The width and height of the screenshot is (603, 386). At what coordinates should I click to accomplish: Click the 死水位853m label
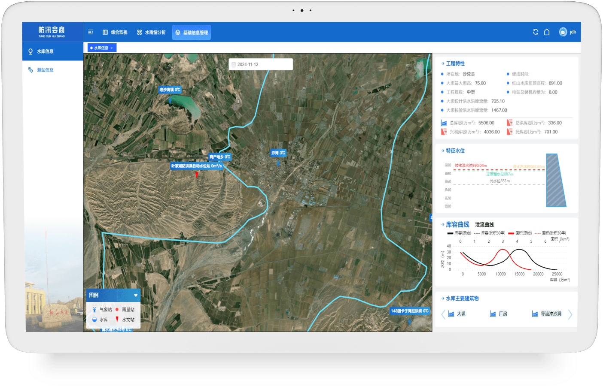[x=500, y=181]
